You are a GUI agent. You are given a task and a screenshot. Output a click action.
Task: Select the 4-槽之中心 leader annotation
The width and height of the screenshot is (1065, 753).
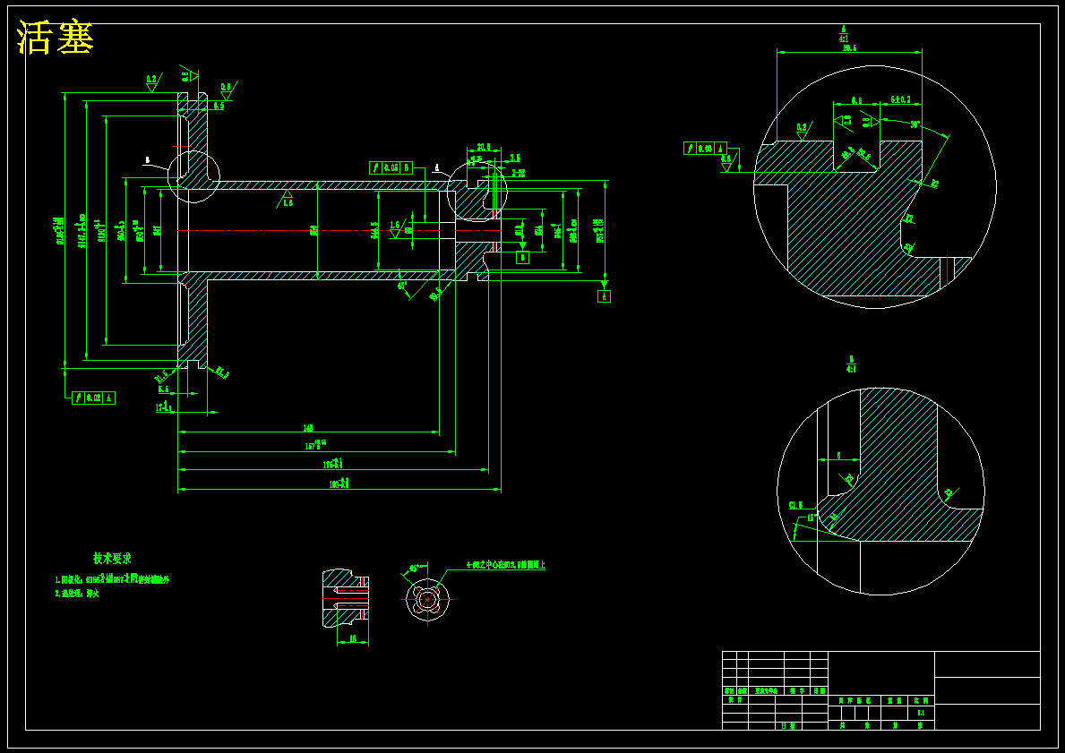(x=505, y=564)
